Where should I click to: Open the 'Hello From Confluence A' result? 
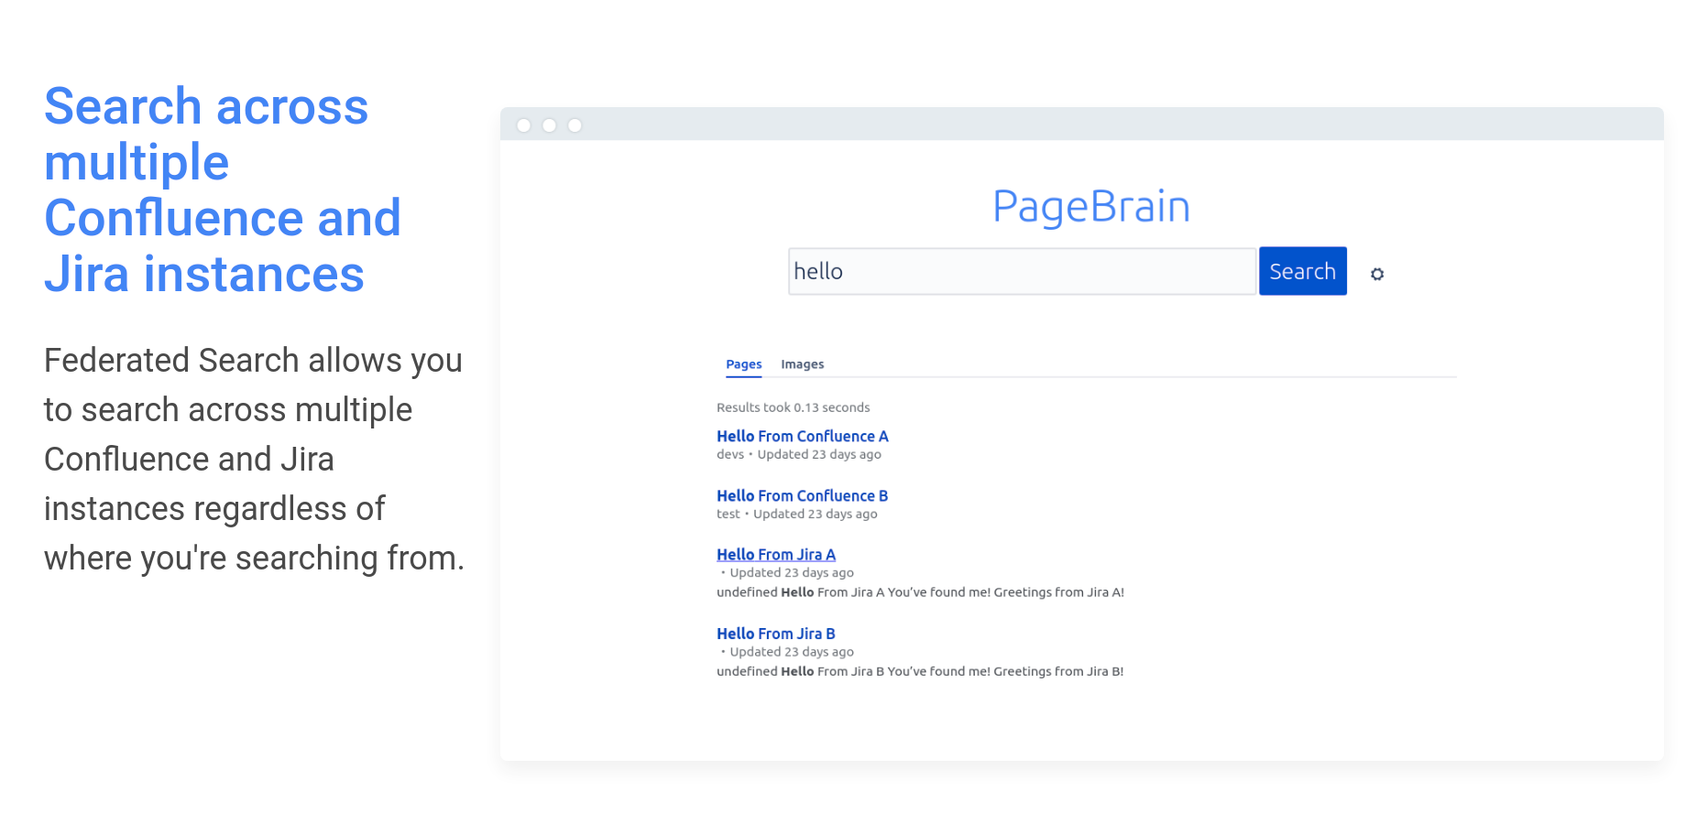(802, 437)
